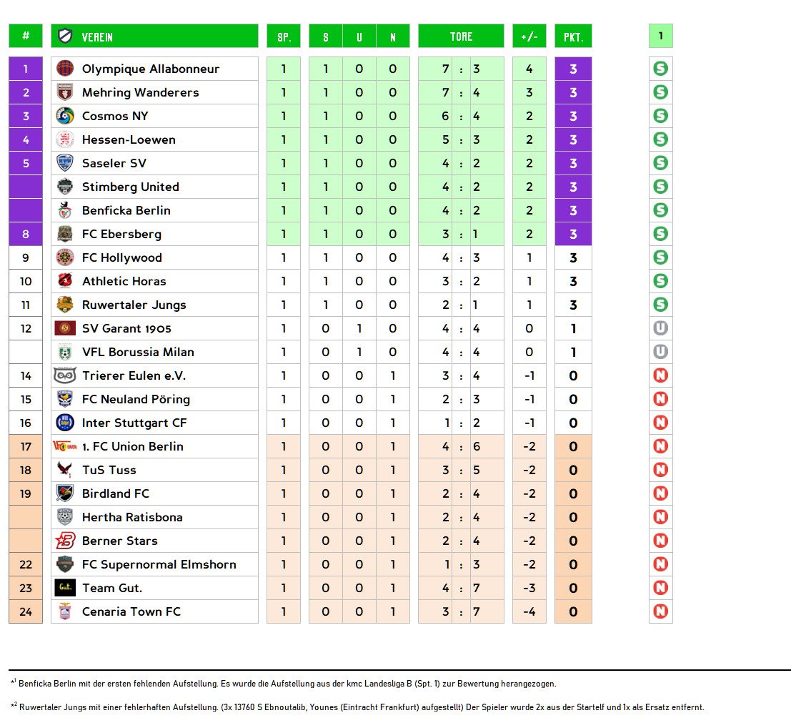The image size is (791, 718).
Task: Open the Mehring Wanderers team name
Action: [x=140, y=92]
